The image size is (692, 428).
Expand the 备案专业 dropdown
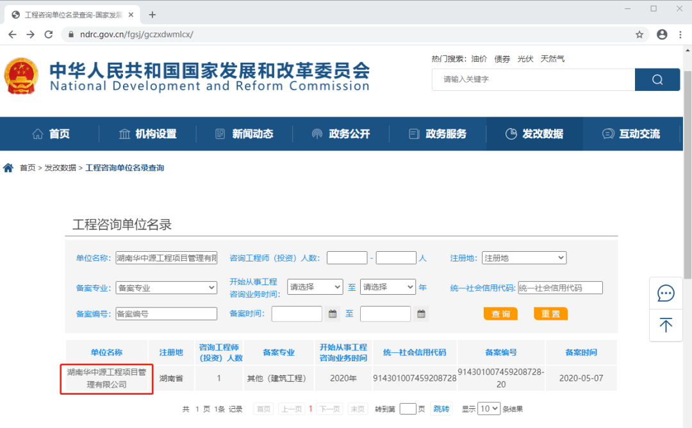tap(167, 288)
